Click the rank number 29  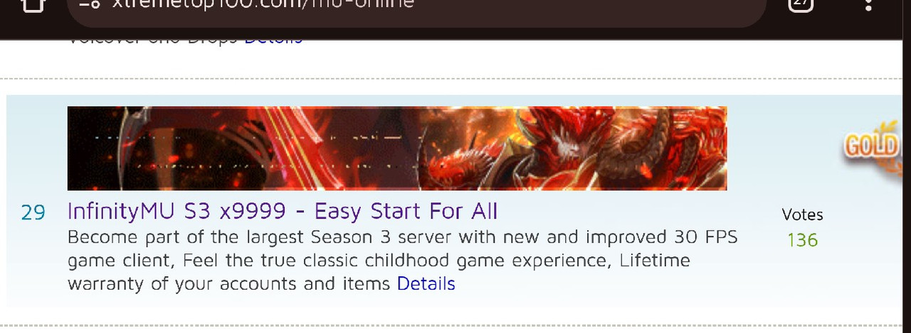pyautogui.click(x=33, y=212)
